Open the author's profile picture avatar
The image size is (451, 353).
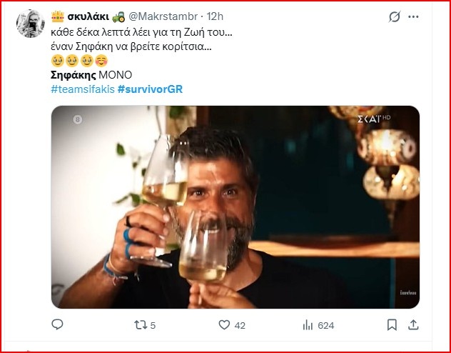click(x=30, y=24)
